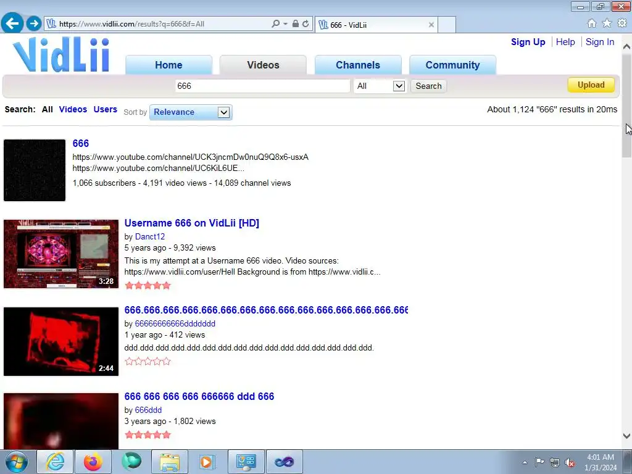Viewport: 632px width, 474px height.
Task: Click the Sign Up link
Action: click(x=528, y=42)
